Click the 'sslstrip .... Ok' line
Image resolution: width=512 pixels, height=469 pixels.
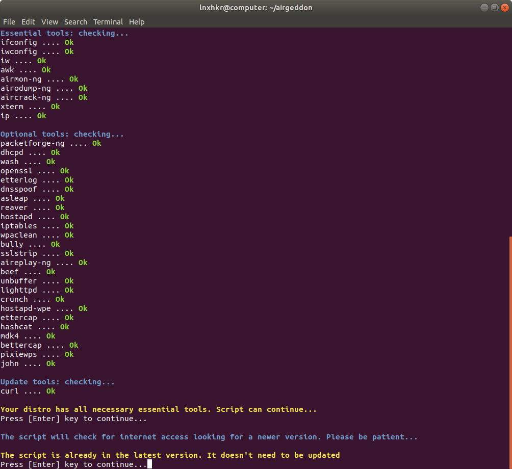pyautogui.click(x=37, y=253)
